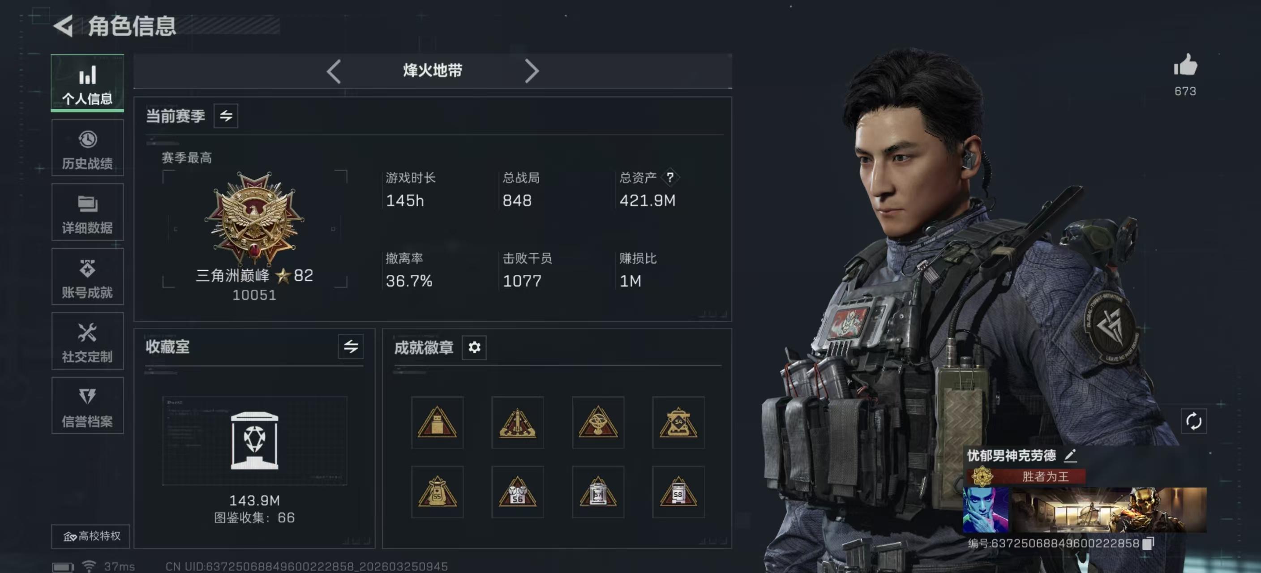Open the 成就徽章 gear settings
1261x573 pixels.
point(474,347)
